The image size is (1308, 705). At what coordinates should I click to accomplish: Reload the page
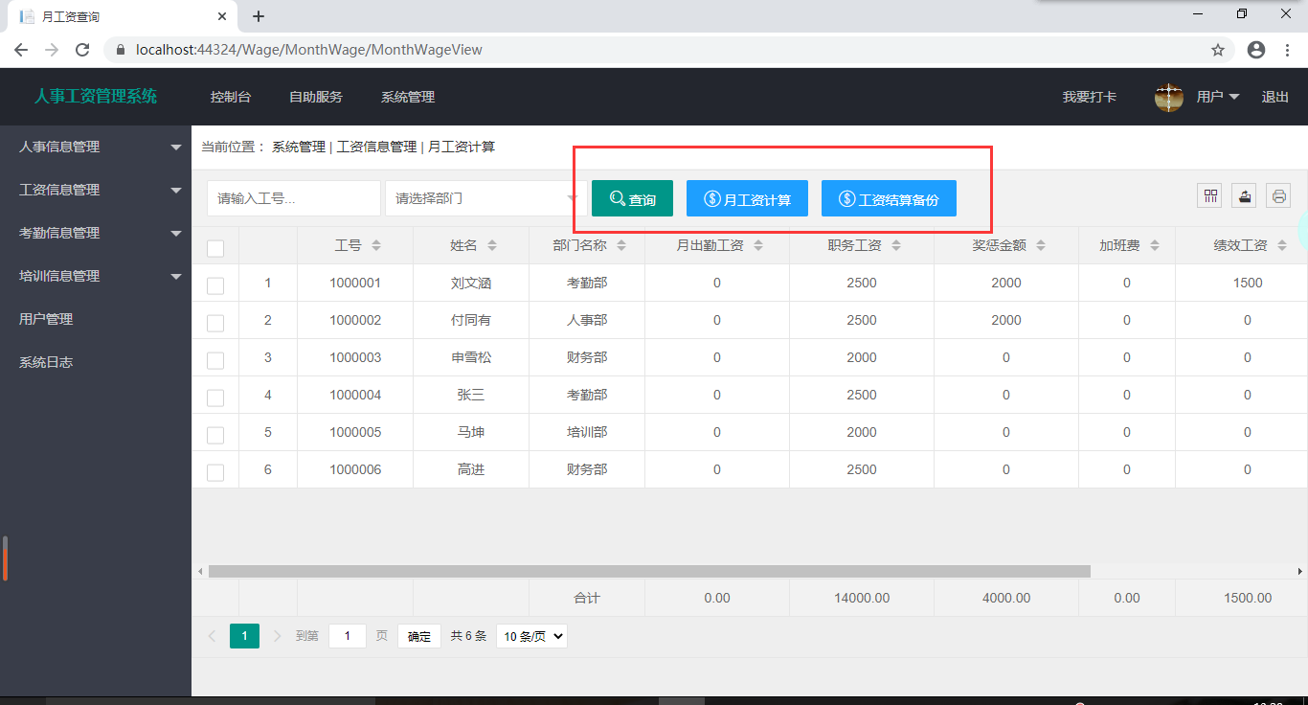82,50
